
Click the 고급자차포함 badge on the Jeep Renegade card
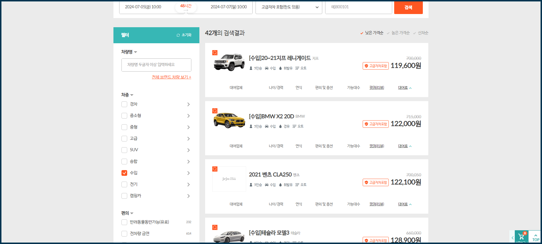[x=376, y=66]
